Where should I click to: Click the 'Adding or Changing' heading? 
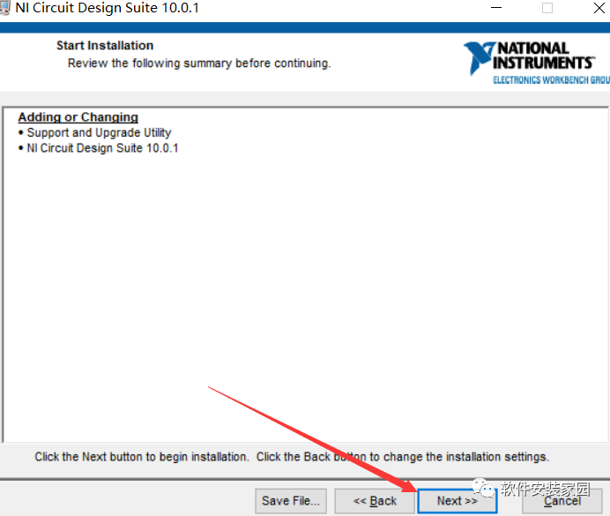(x=78, y=117)
